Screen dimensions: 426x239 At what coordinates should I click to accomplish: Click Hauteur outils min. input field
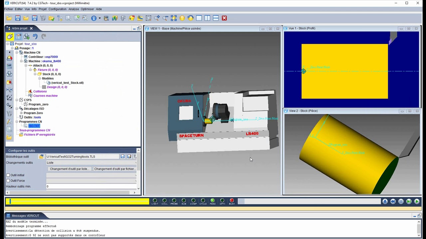click(x=91, y=187)
